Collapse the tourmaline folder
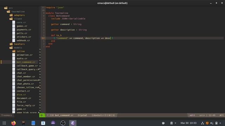Screen dimensions: 225x126 [x=8, y=12]
